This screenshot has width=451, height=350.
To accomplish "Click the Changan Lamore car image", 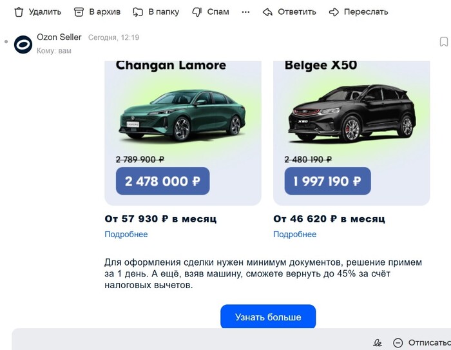I will point(182,116).
